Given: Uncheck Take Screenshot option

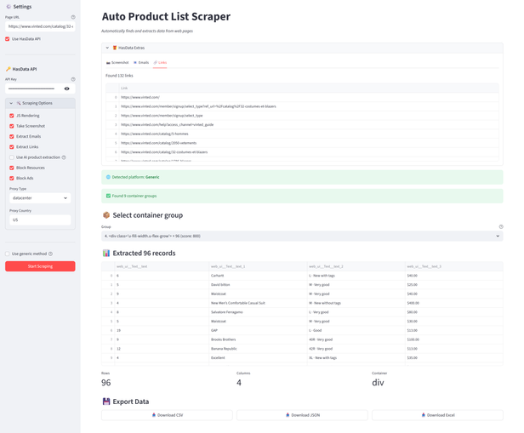Looking at the screenshot, I should (12, 126).
